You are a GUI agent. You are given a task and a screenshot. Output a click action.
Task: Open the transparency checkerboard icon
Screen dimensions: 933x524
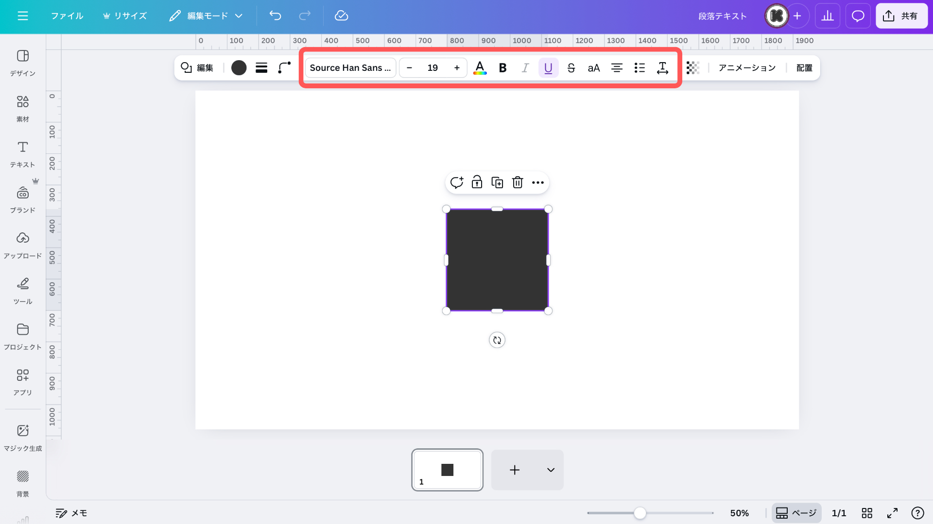[693, 68]
